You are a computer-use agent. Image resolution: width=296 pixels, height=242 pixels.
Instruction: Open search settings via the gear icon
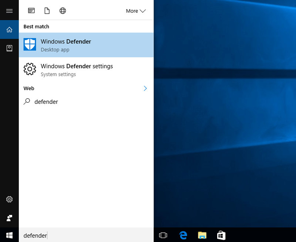pyautogui.click(x=9, y=199)
